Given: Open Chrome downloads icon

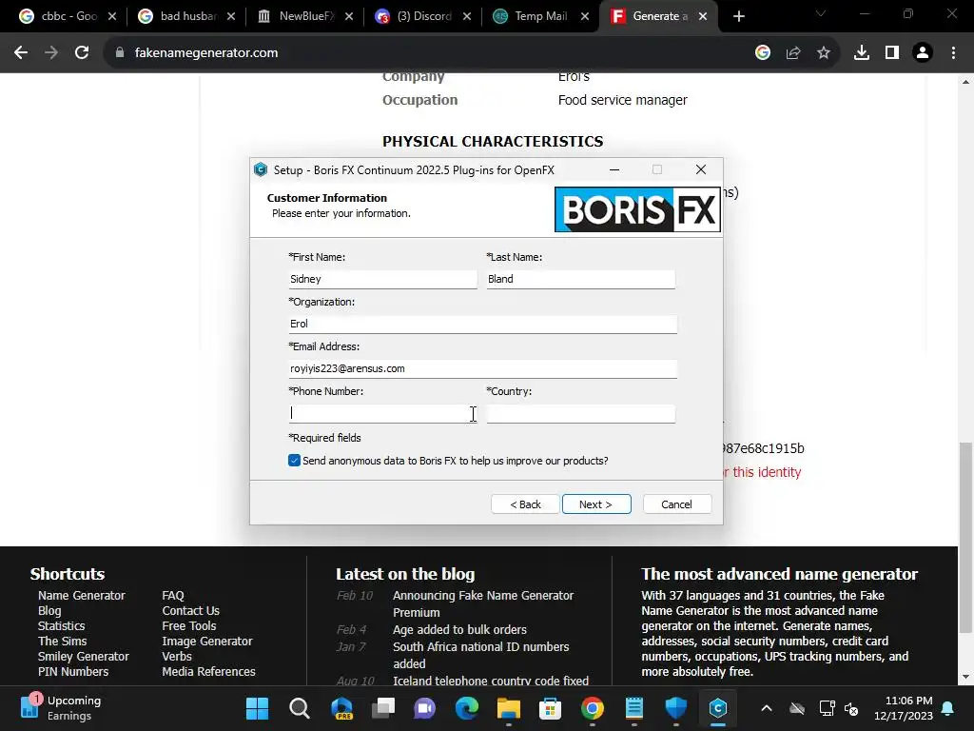Looking at the screenshot, I should click(x=862, y=53).
